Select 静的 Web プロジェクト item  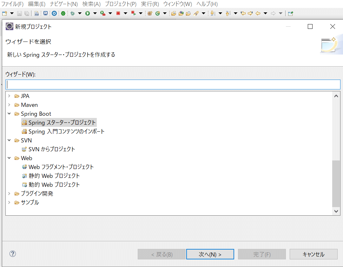(51, 176)
